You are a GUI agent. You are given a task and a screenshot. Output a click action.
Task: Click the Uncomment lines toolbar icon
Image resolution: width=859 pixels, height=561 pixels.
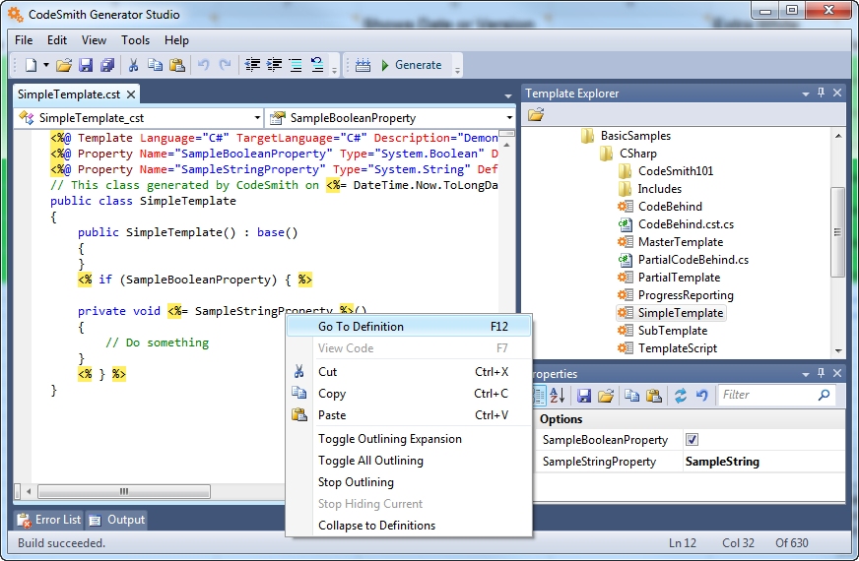(317, 65)
